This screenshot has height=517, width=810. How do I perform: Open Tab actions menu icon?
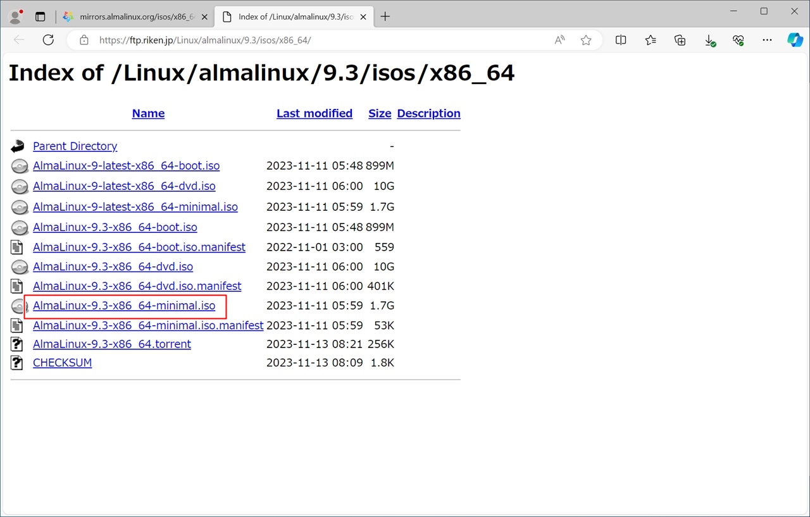[40, 16]
